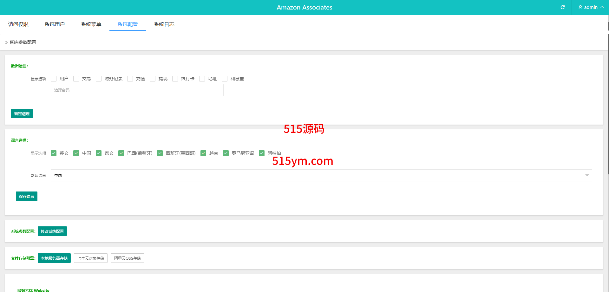
Task: Open the 系统用户 tab
Action: click(55, 24)
